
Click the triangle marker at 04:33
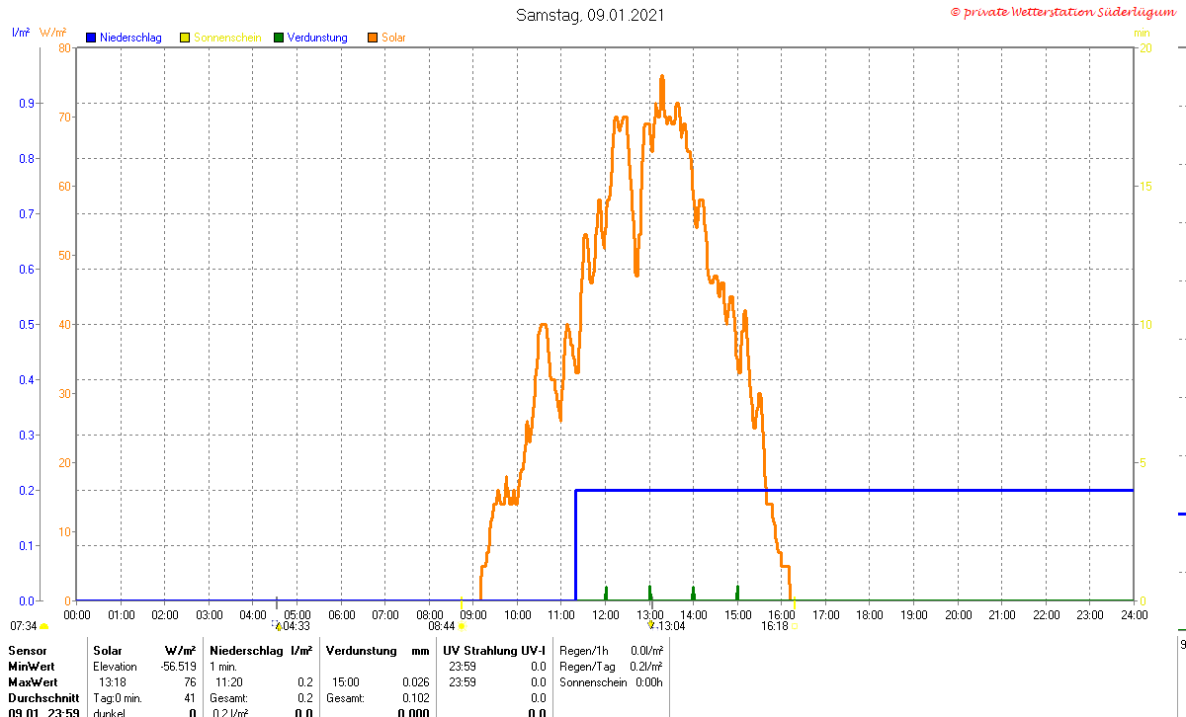(278, 625)
